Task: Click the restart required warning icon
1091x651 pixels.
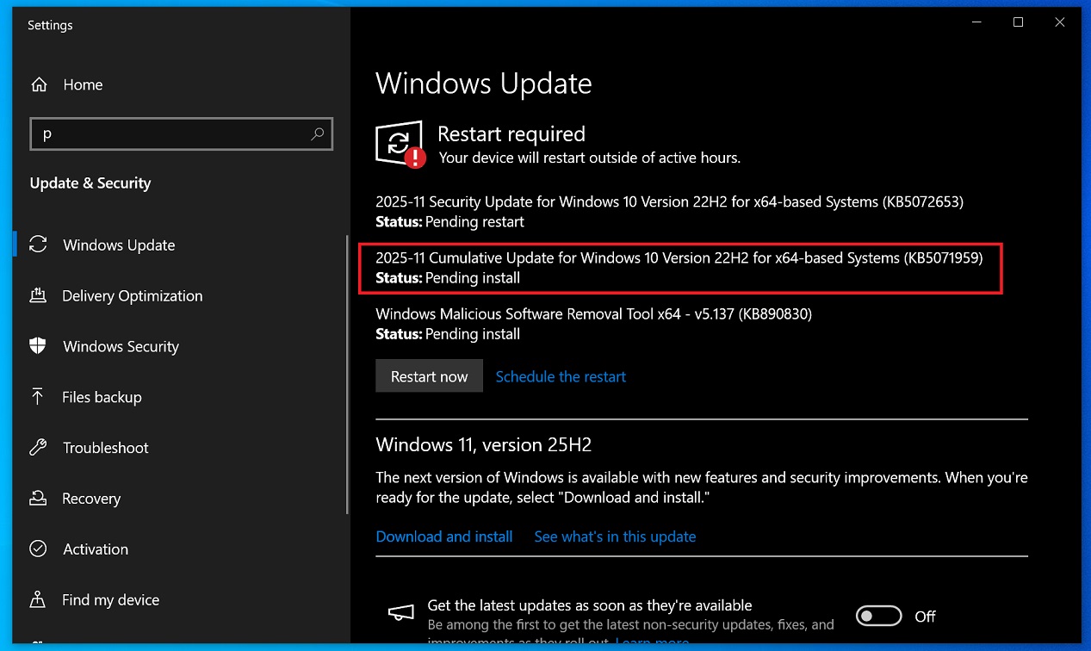Action: click(x=400, y=143)
